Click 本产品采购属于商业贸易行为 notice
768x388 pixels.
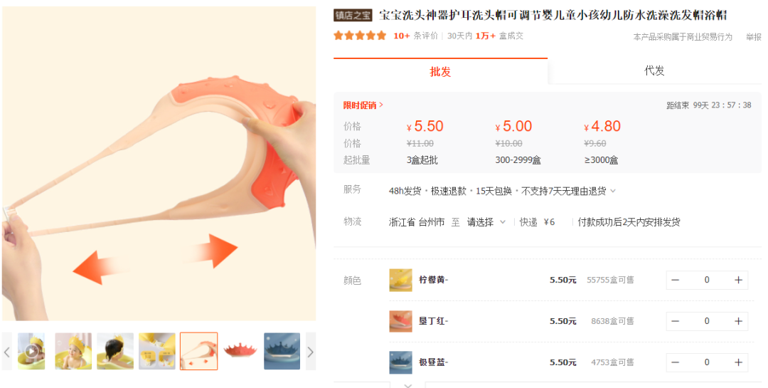(x=683, y=37)
